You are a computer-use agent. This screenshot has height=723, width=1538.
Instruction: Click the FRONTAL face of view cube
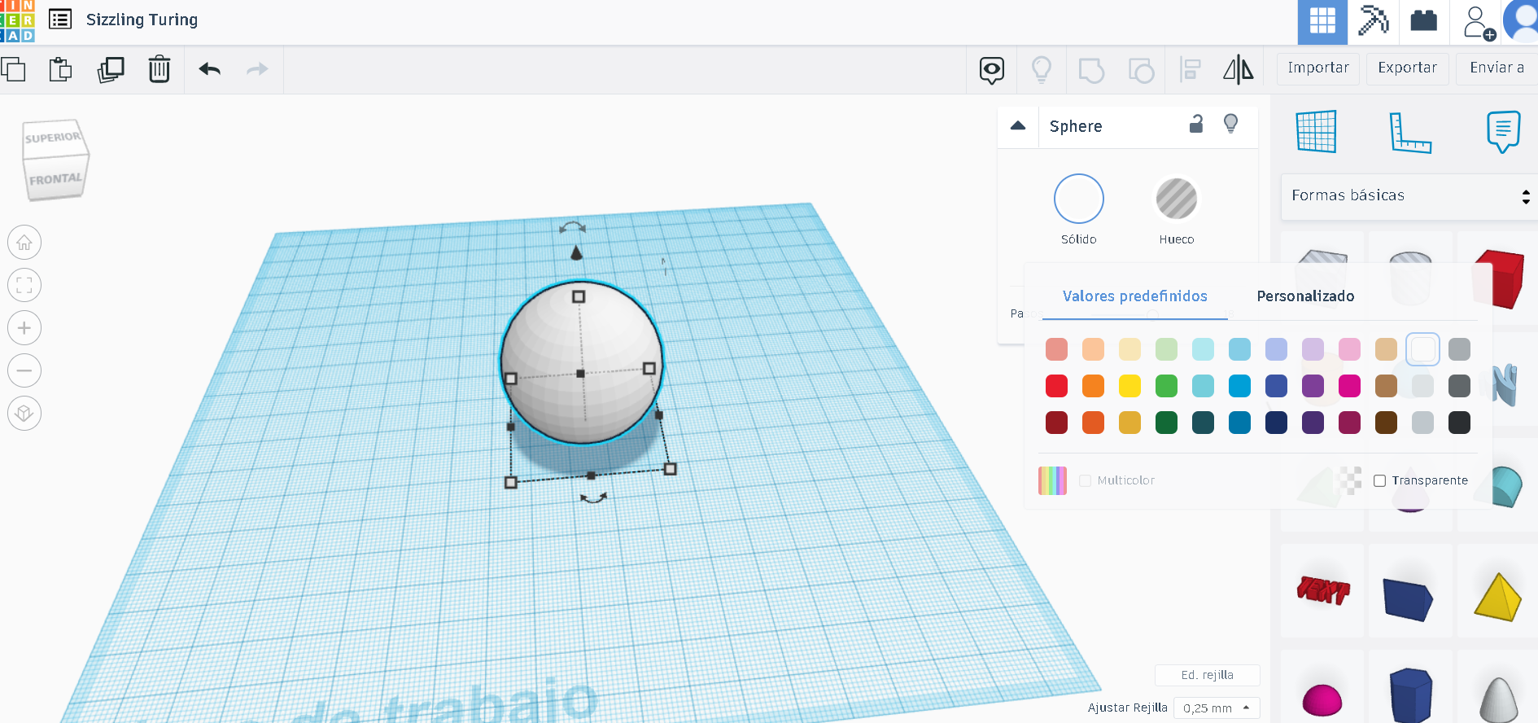55,180
